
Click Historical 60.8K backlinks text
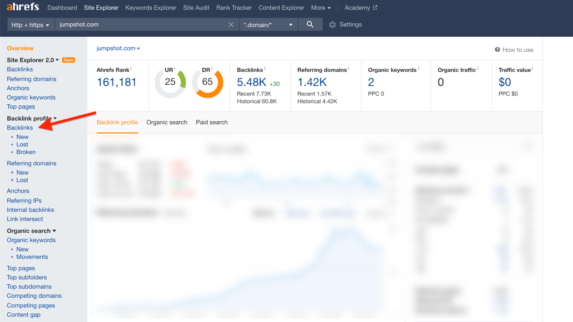(x=257, y=101)
